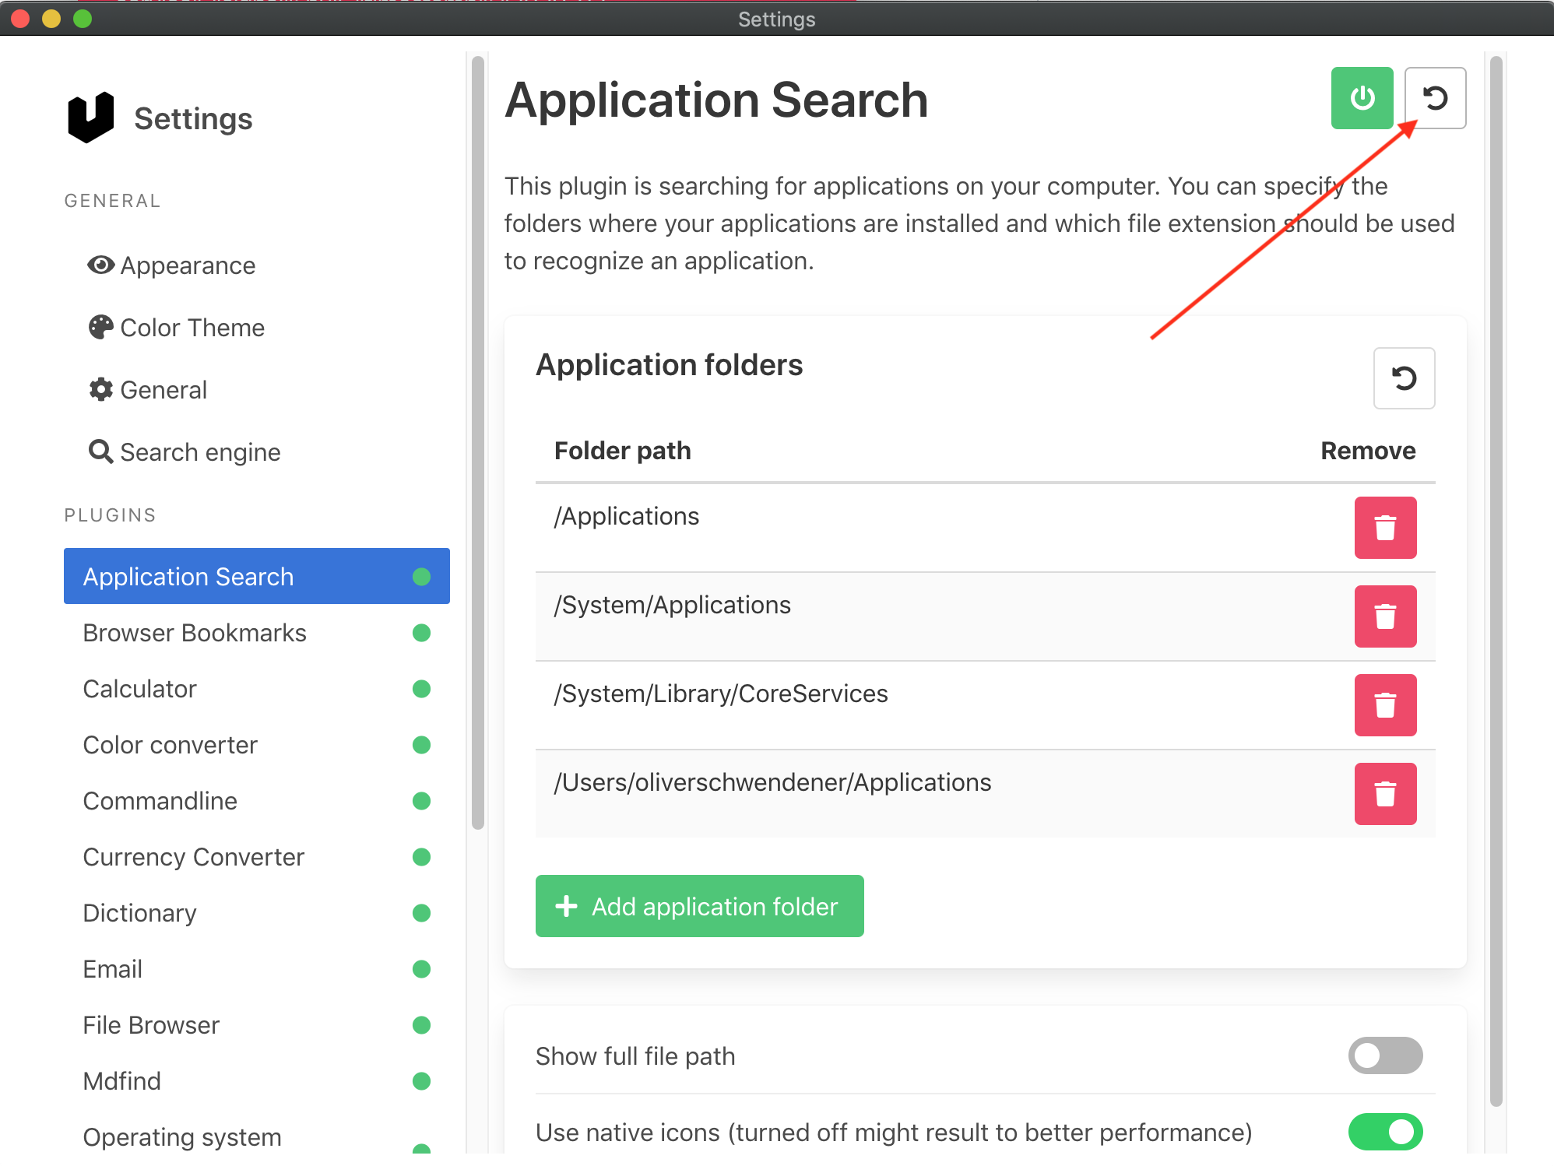Open Mdfind plugin settings
This screenshot has height=1166, width=1554.
tap(257, 1081)
